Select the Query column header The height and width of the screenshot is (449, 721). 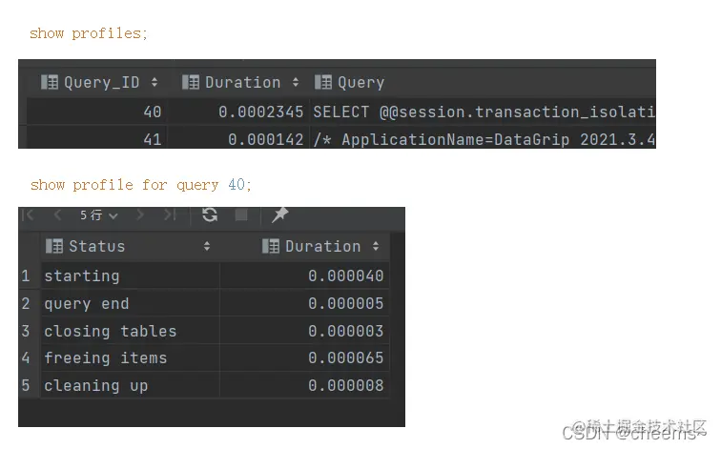349,82
